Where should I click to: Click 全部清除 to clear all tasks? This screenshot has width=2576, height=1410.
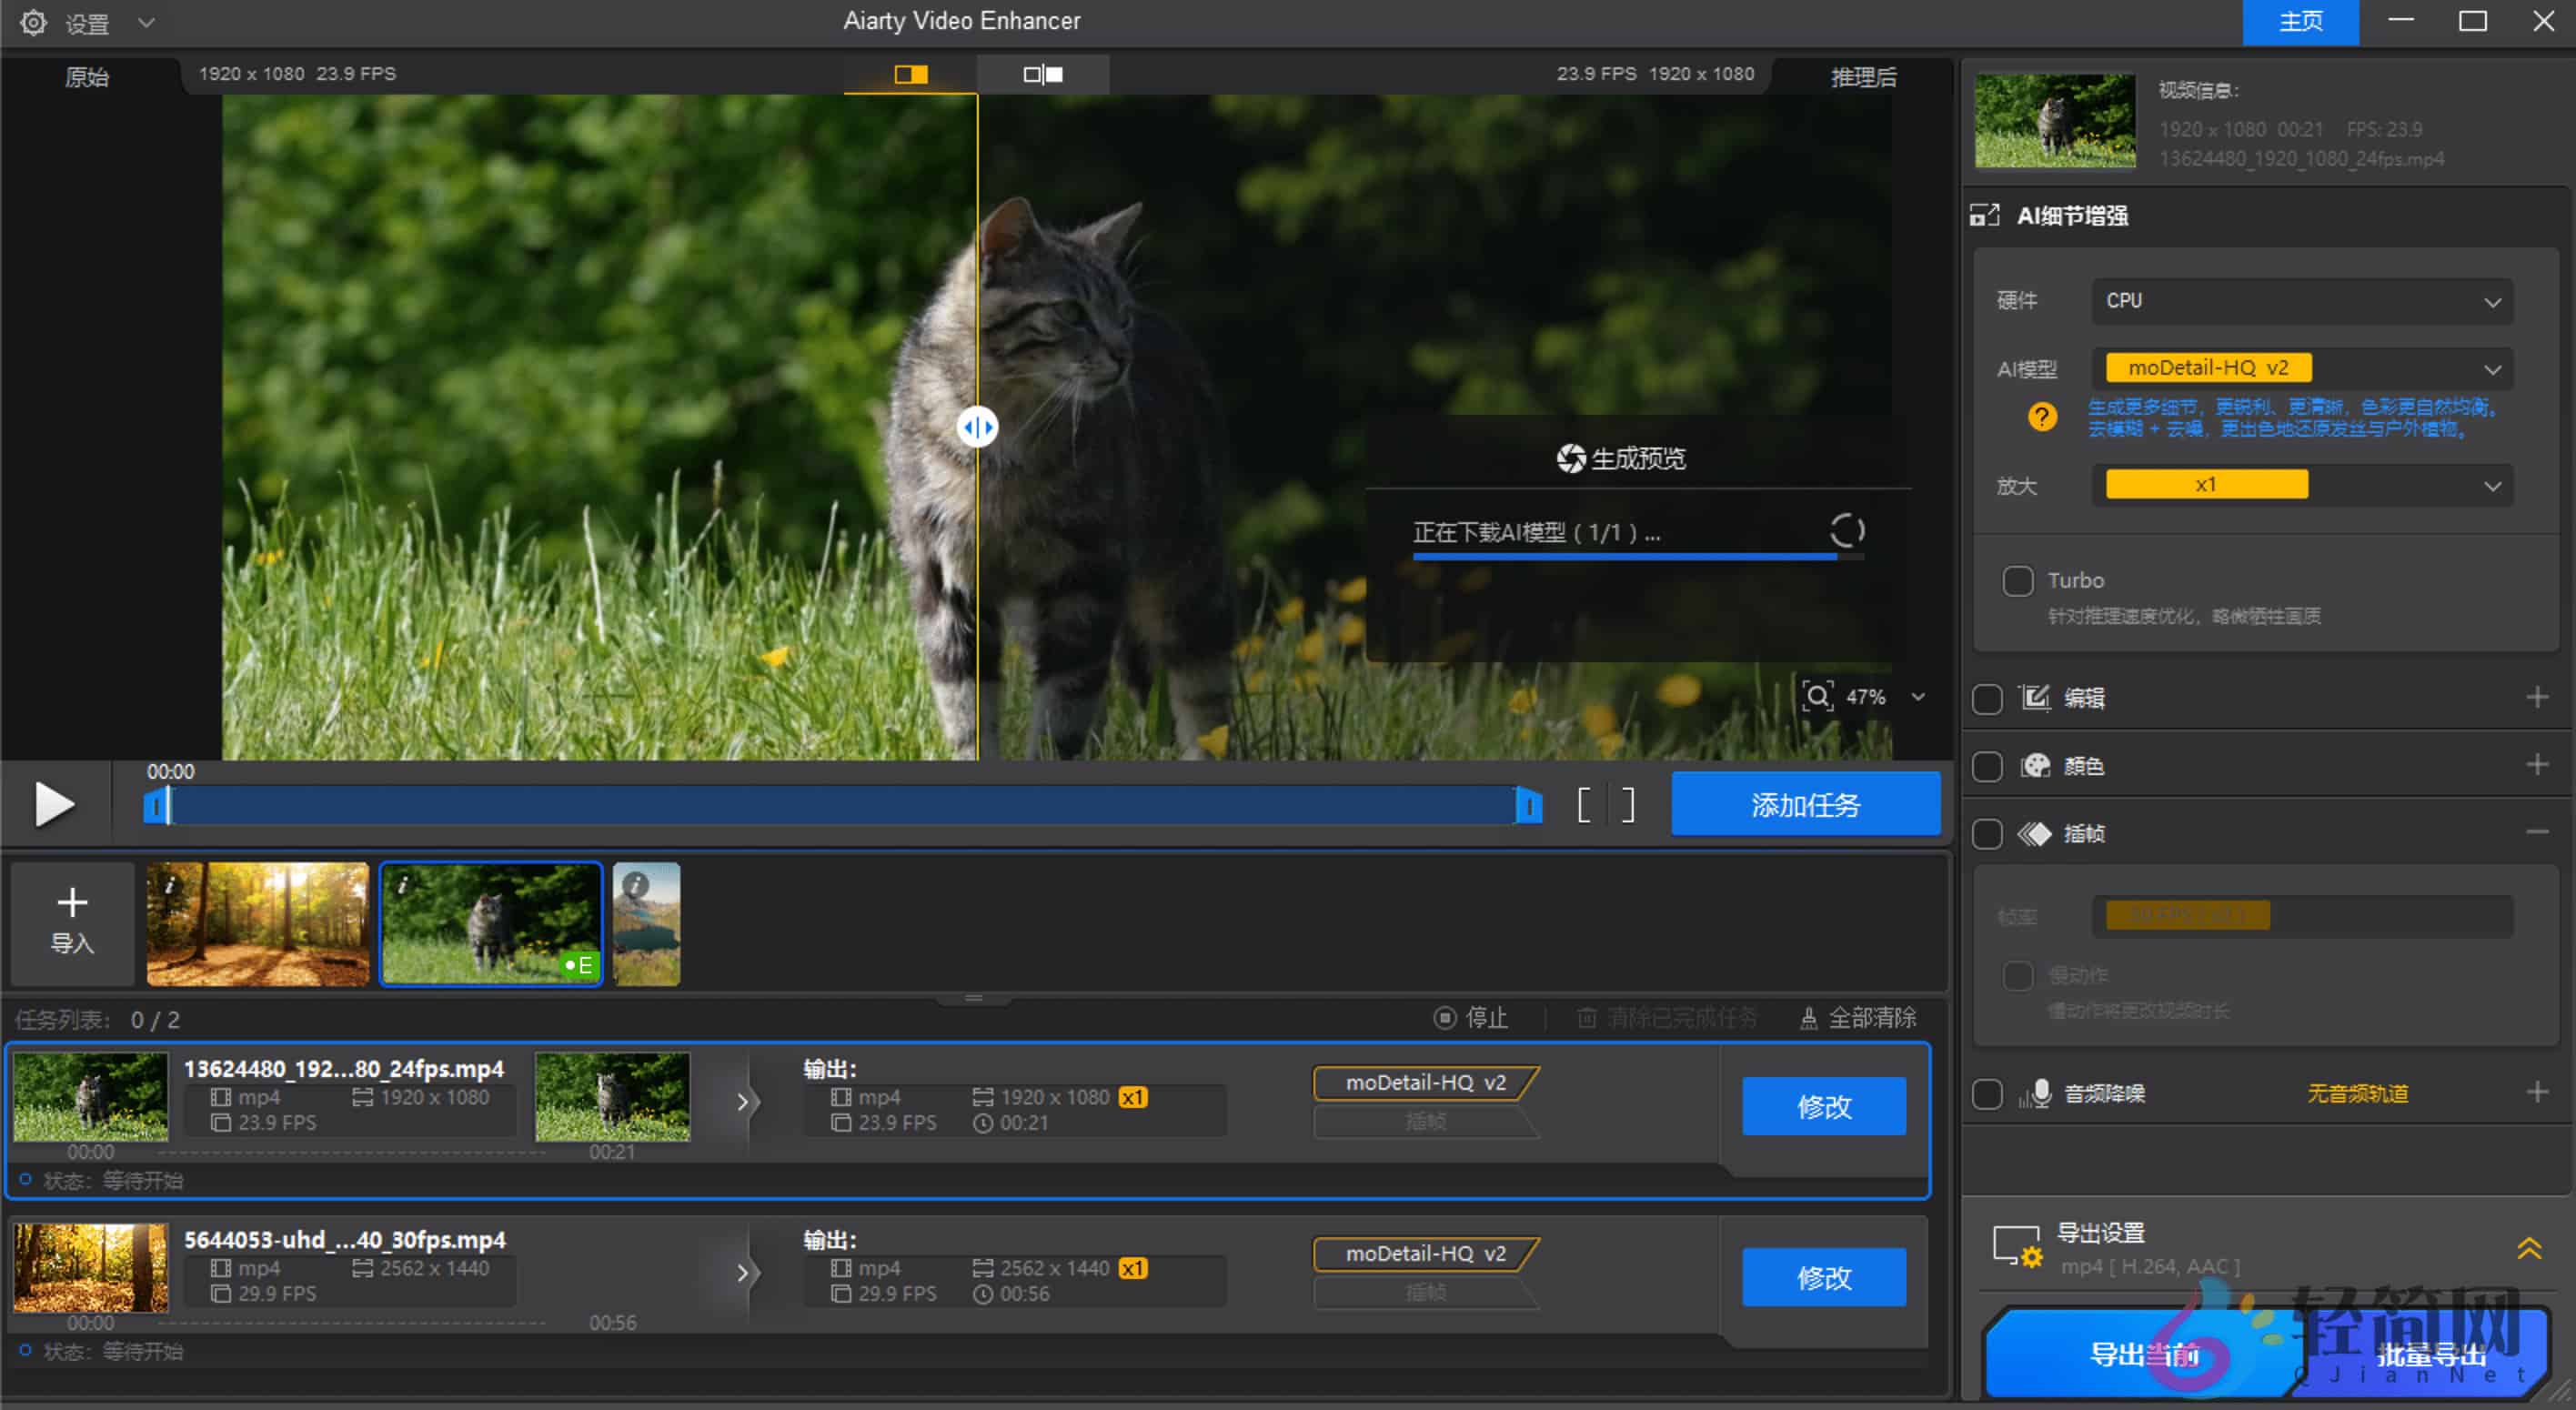[x=1871, y=1018]
